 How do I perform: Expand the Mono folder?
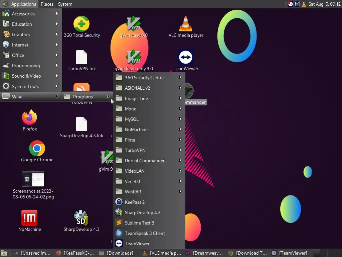[x=149, y=109]
